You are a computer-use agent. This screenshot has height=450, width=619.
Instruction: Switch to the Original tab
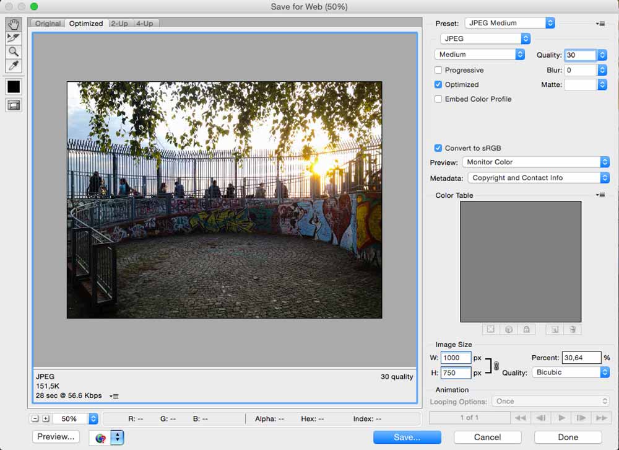pos(48,24)
